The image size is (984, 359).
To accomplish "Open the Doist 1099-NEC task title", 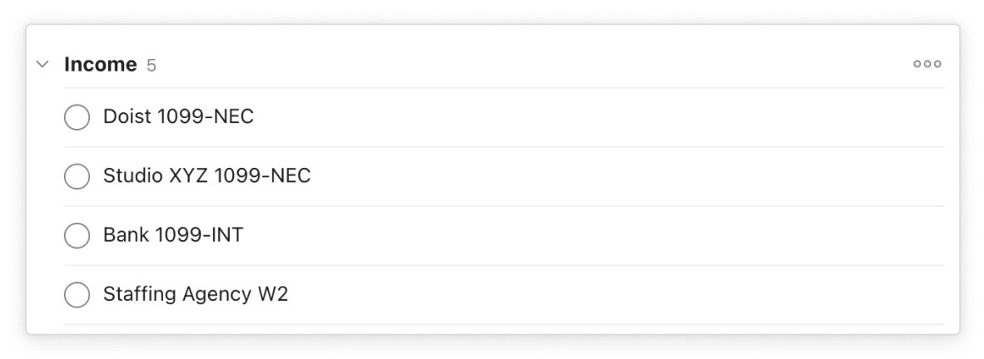I will tap(178, 117).
